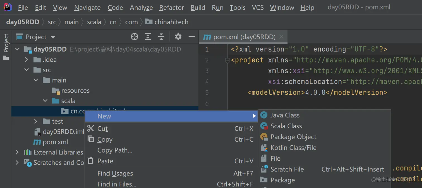This screenshot has height=188, width=422.
Task: Open the Navigate menu
Action: [87, 8]
